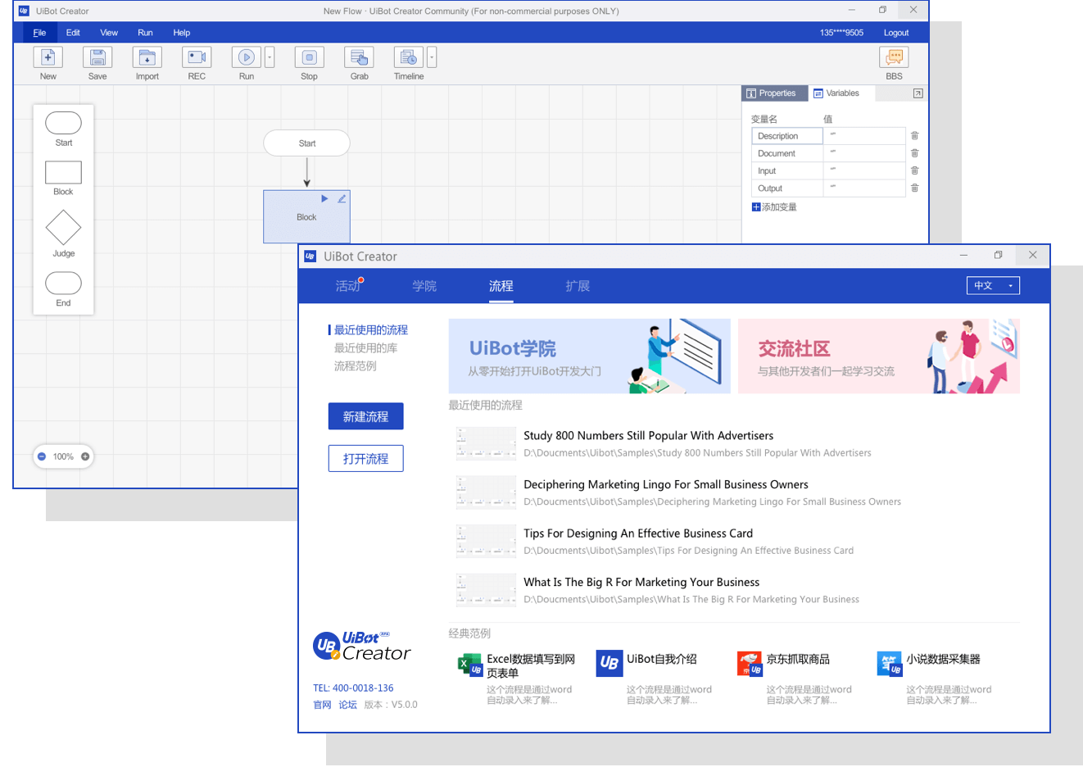Expand the Run options dropdown arrow
This screenshot has height=767, width=1083.
(270, 57)
